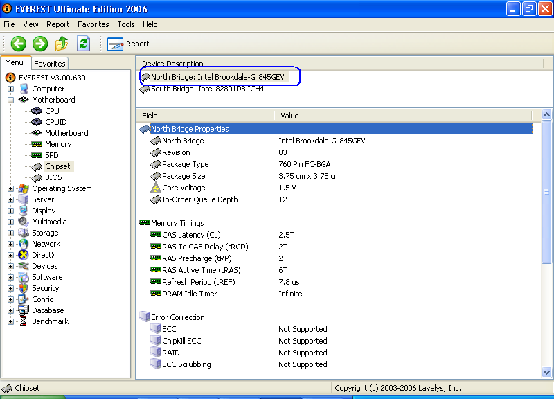Click the Benchmark hourglass icon in the tree
The height and width of the screenshot is (399, 554).
(24, 321)
